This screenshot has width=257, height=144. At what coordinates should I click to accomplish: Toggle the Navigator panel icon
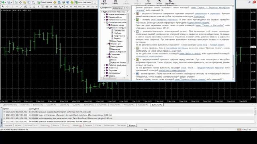[x=24, y=2]
